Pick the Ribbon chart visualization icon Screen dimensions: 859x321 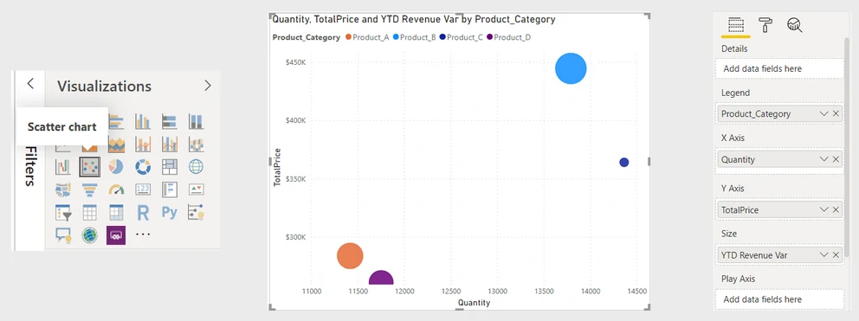pyautogui.click(x=196, y=144)
